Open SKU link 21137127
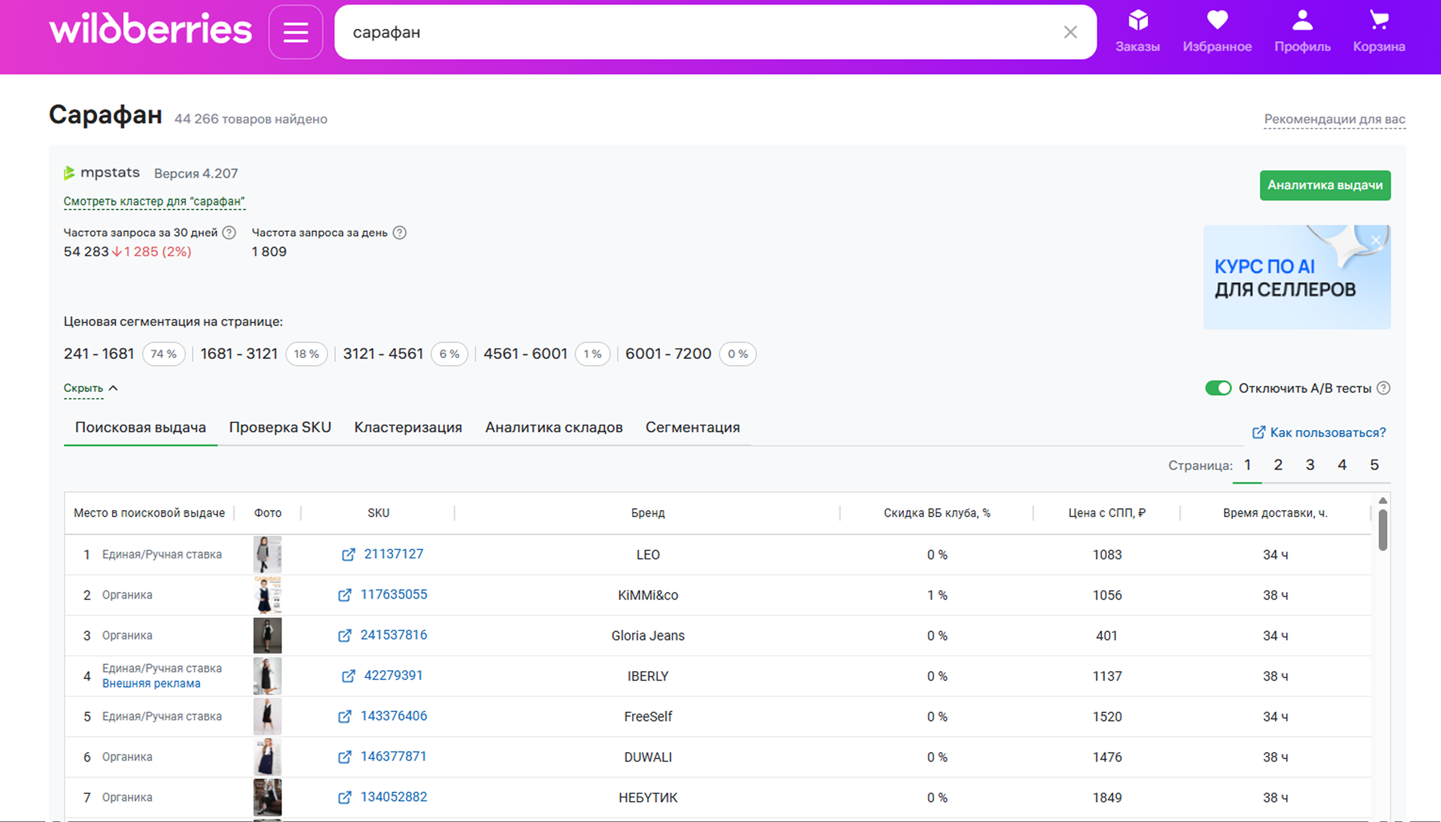 point(393,554)
